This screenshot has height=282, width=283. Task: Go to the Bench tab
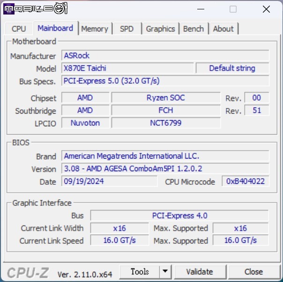pos(194,29)
